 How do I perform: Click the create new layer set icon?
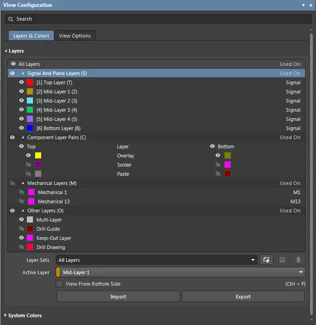[266, 260]
